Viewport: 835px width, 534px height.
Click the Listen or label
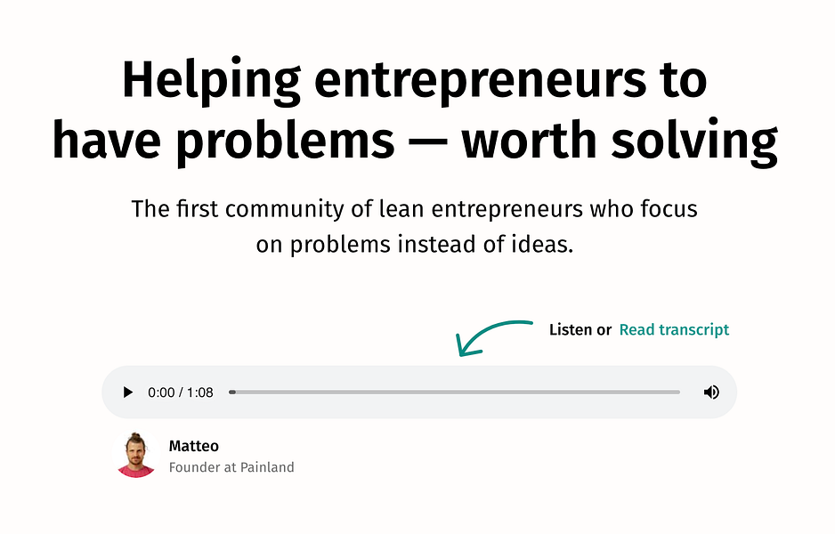[580, 330]
